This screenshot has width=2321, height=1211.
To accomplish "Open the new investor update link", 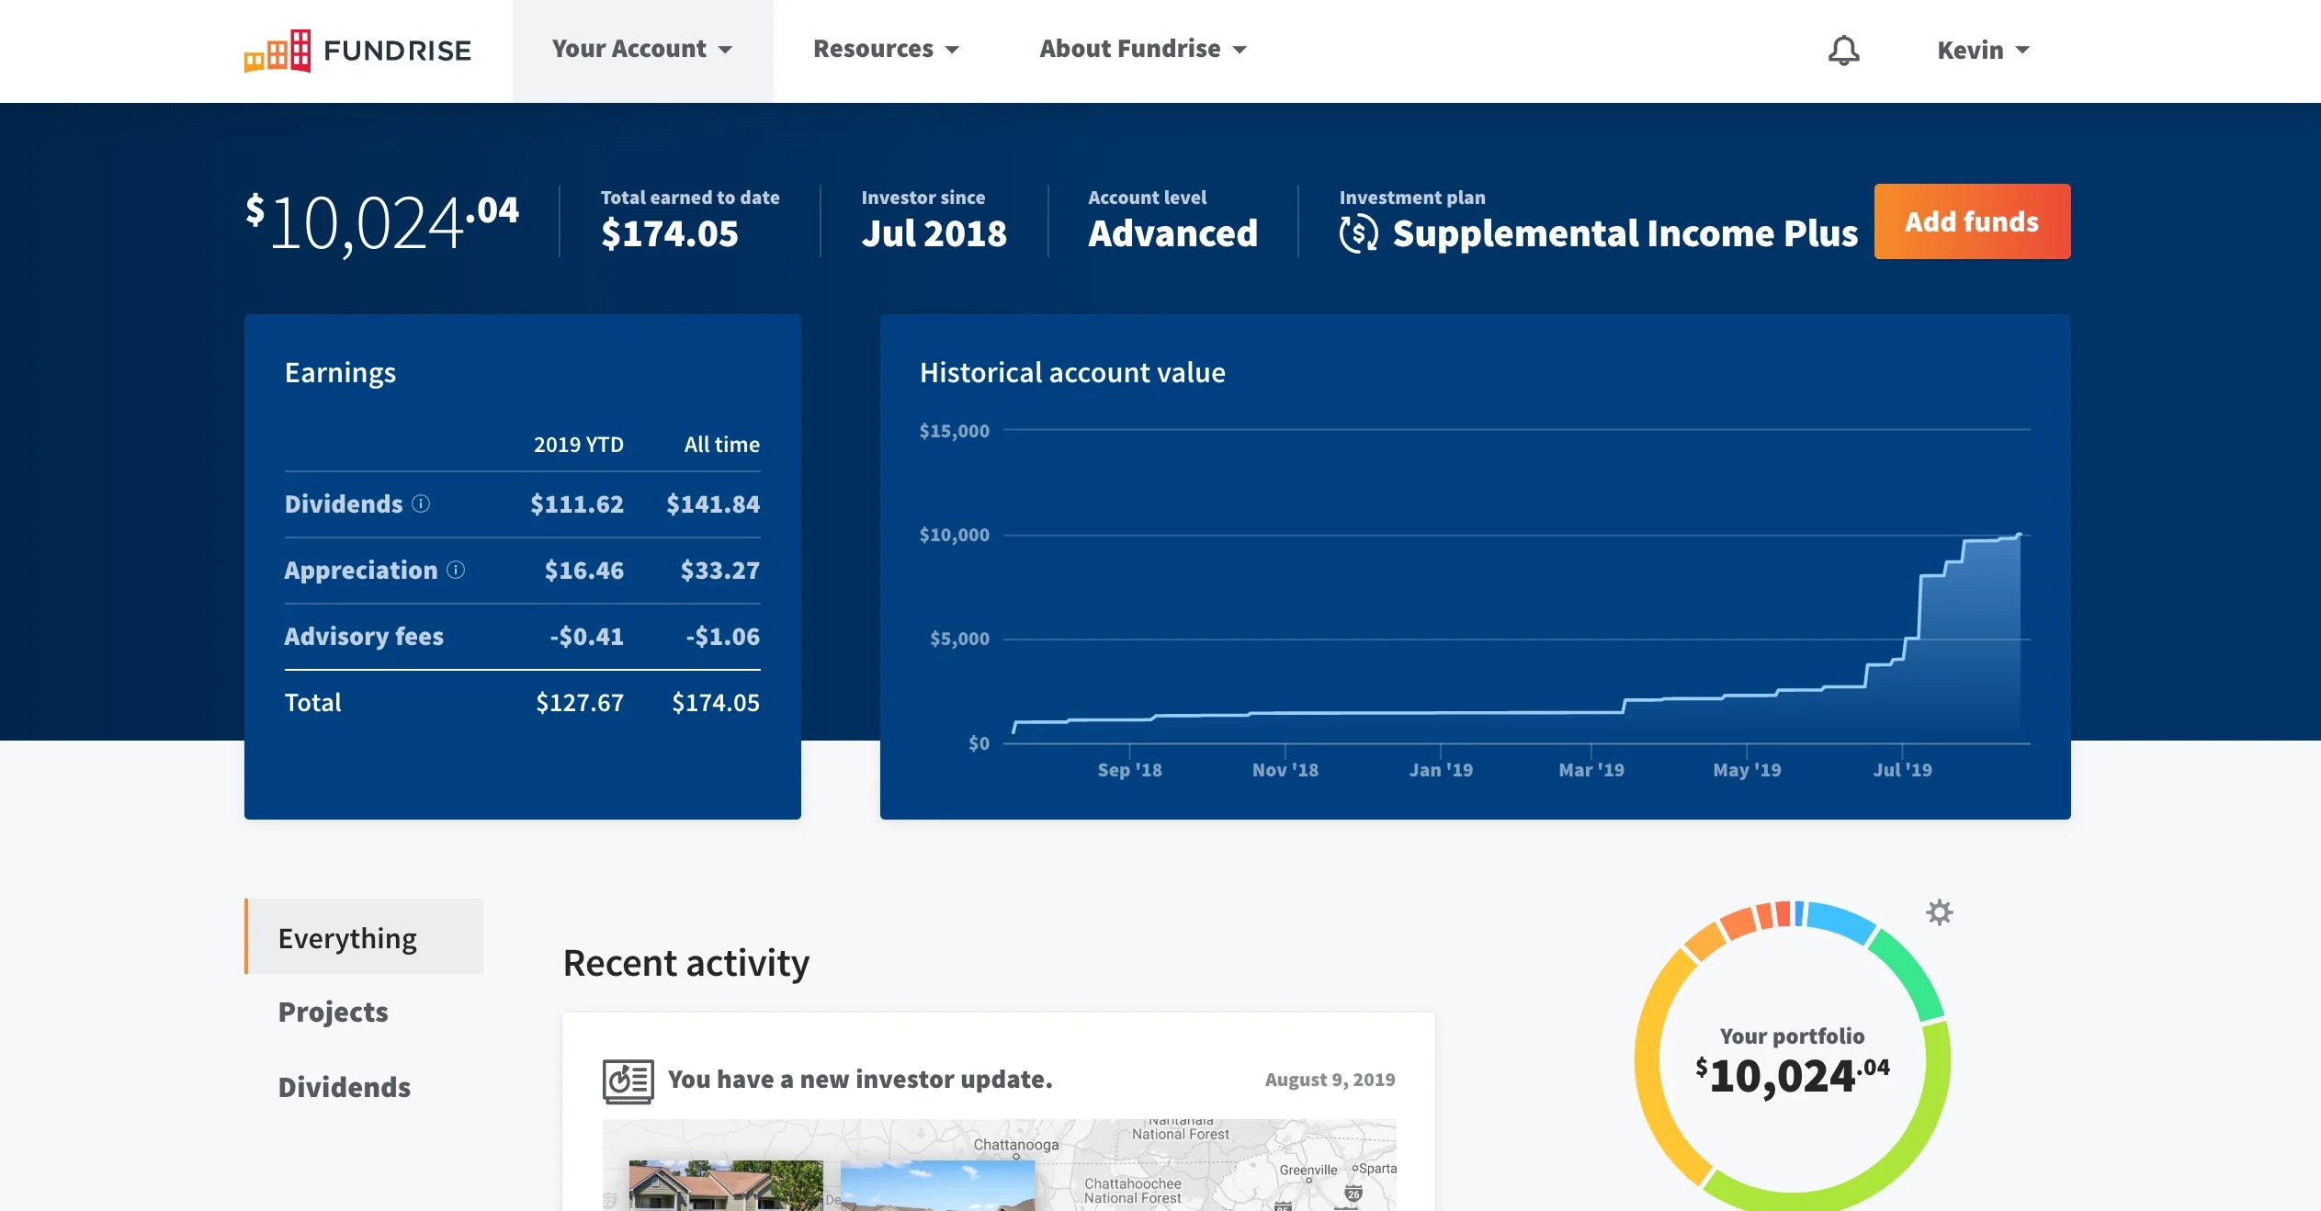I will (859, 1079).
